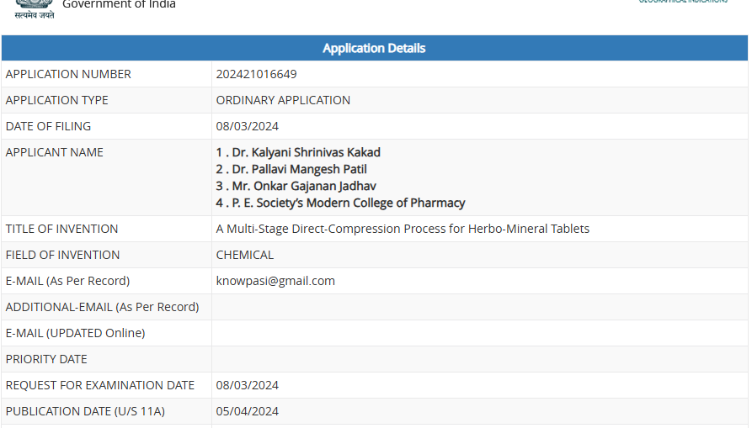The width and height of the screenshot is (752, 428).
Task: Select the 'ADDITIONAL-EMAIL (As Per Record)' label
Action: [102, 307]
